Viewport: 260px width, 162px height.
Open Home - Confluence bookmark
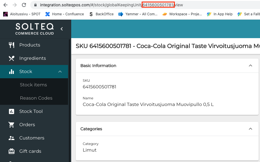pos(65,14)
